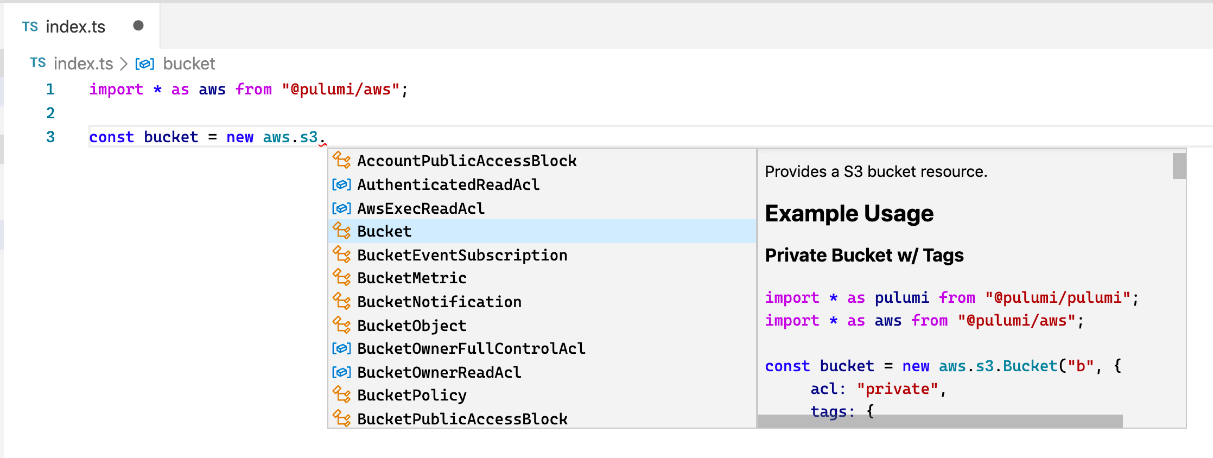The width and height of the screenshot is (1213, 458).
Task: Select the index.ts editor tab
Action: point(81,26)
